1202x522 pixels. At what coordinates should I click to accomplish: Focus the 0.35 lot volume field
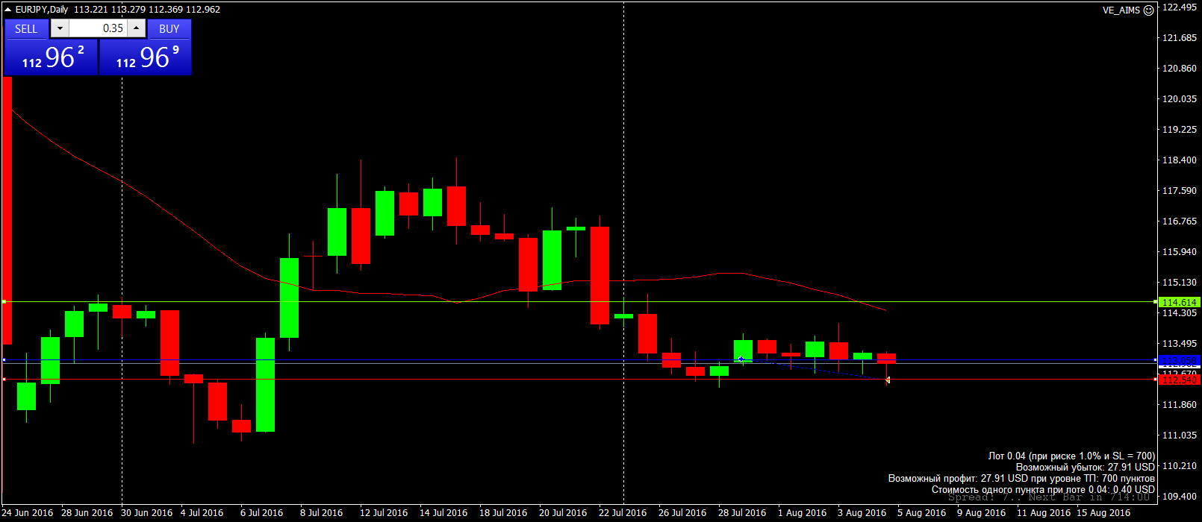point(98,28)
